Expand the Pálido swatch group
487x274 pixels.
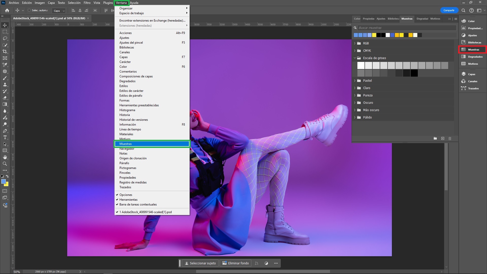click(355, 117)
